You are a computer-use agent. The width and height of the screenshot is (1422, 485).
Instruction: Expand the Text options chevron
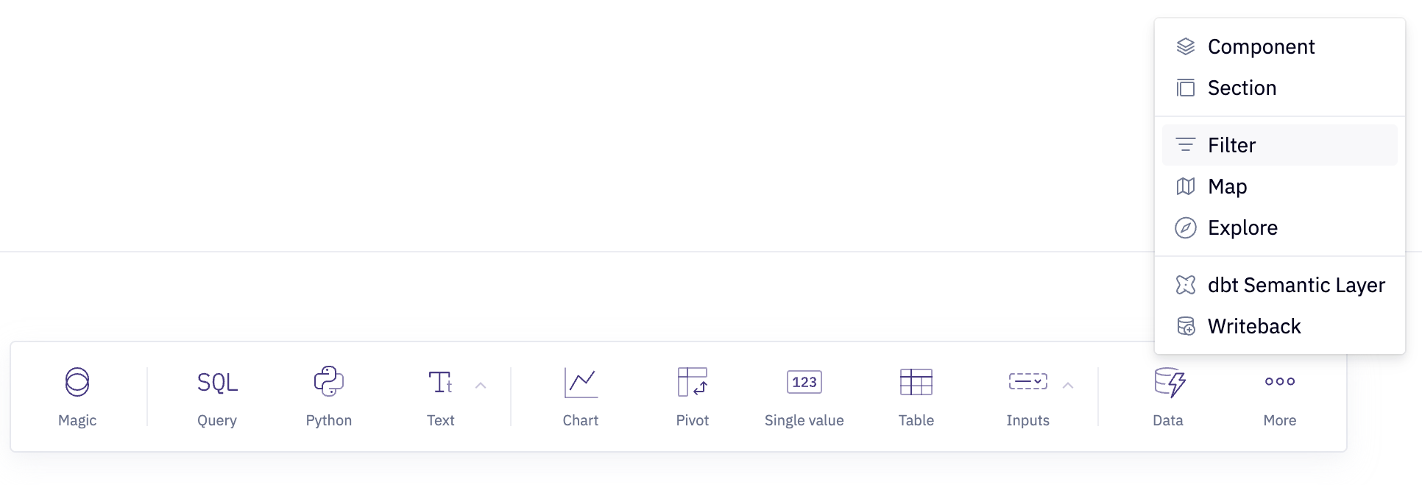pyautogui.click(x=481, y=386)
